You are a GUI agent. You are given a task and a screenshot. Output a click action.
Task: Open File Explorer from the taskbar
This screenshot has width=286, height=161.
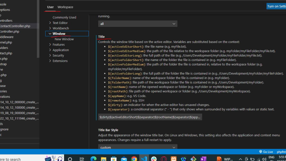tap(103, 159)
